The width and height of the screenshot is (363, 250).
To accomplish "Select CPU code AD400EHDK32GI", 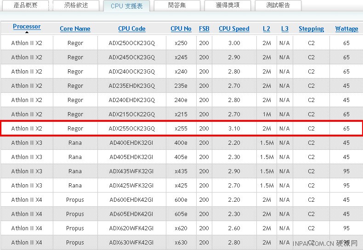I will (131, 142).
